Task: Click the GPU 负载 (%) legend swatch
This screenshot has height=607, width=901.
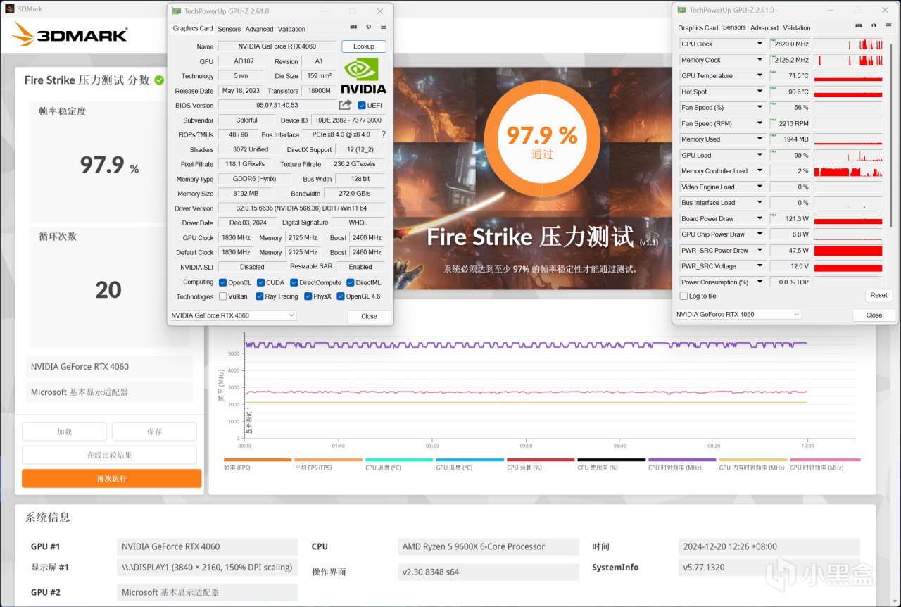Action: click(541, 460)
